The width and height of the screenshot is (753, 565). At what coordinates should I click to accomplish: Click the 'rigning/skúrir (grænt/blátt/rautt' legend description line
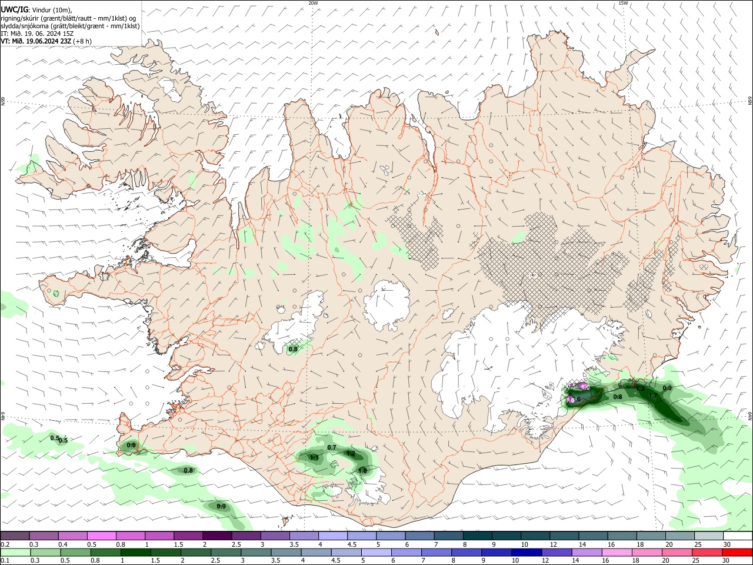pyautogui.click(x=68, y=18)
